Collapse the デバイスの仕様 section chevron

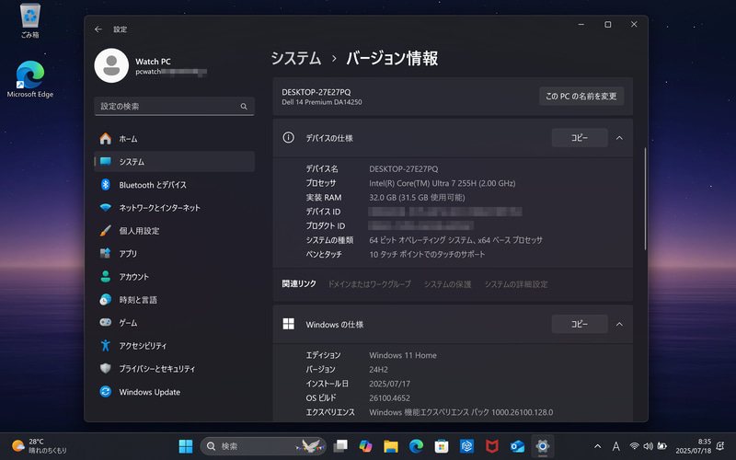[x=619, y=138]
